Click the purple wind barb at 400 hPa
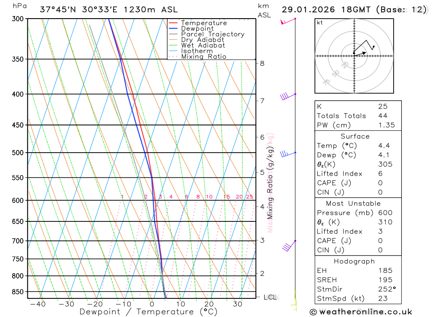The width and height of the screenshot is (433, 317). [288, 96]
